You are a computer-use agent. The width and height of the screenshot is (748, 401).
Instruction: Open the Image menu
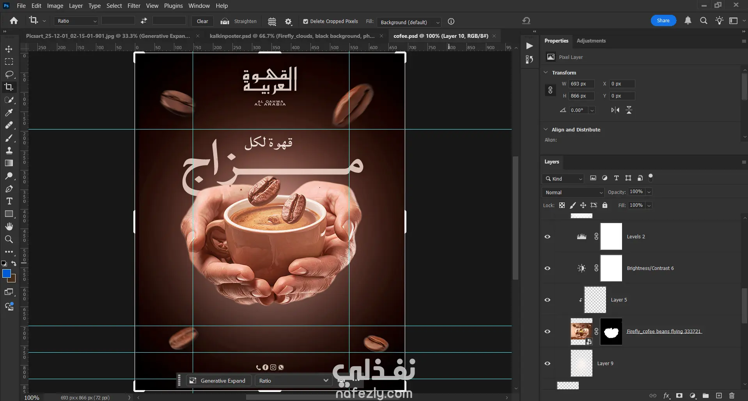pyautogui.click(x=55, y=6)
